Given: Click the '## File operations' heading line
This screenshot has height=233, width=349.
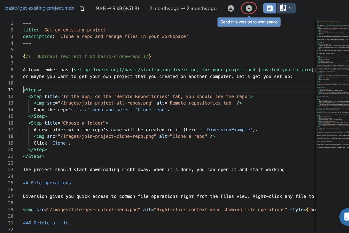Looking at the screenshot, I should (x=47, y=183).
